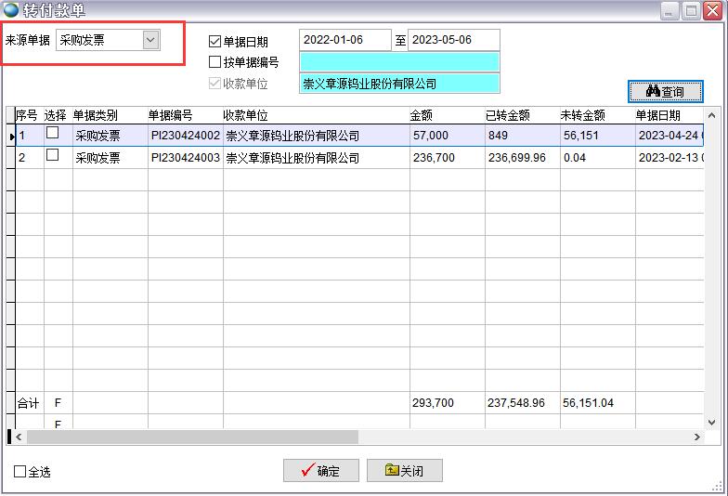Click the 查询 search button
Screen dimensions: 728x496
click(665, 91)
